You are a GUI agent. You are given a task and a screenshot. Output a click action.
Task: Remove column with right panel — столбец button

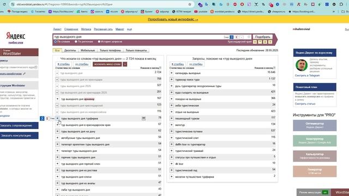196,64
